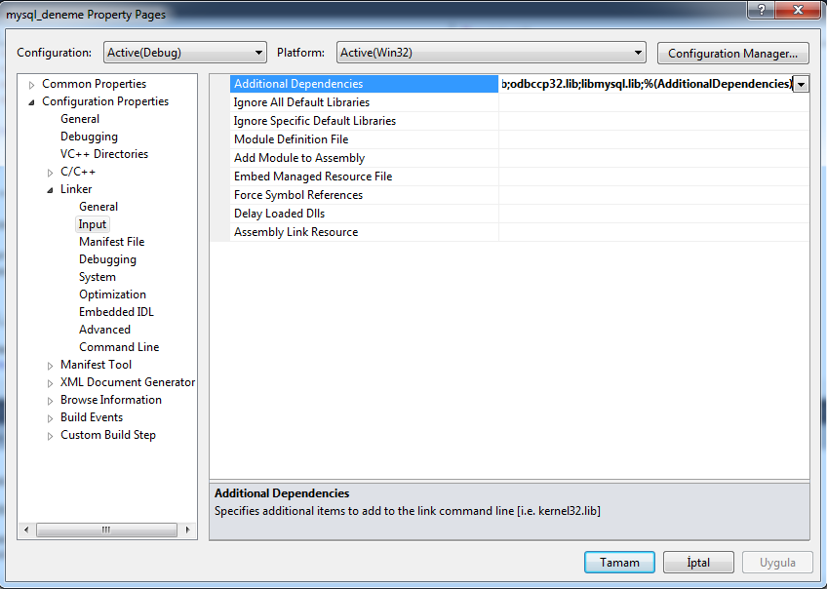Click the Additional Dependencies value field
Viewport: 827px width, 589px height.
(646, 85)
